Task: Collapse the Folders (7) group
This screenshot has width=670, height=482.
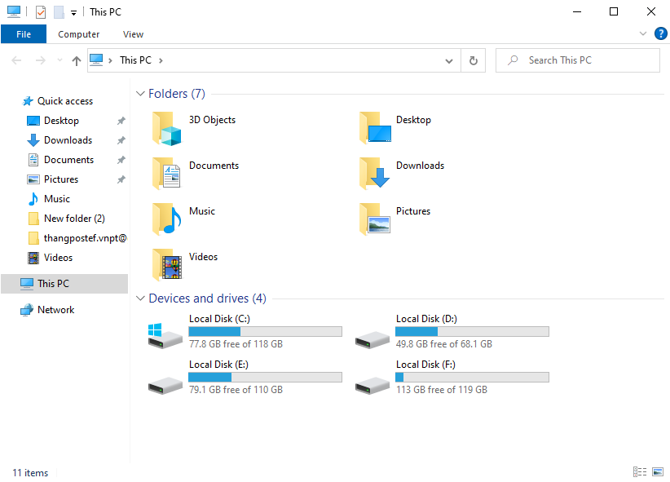Action: (141, 94)
